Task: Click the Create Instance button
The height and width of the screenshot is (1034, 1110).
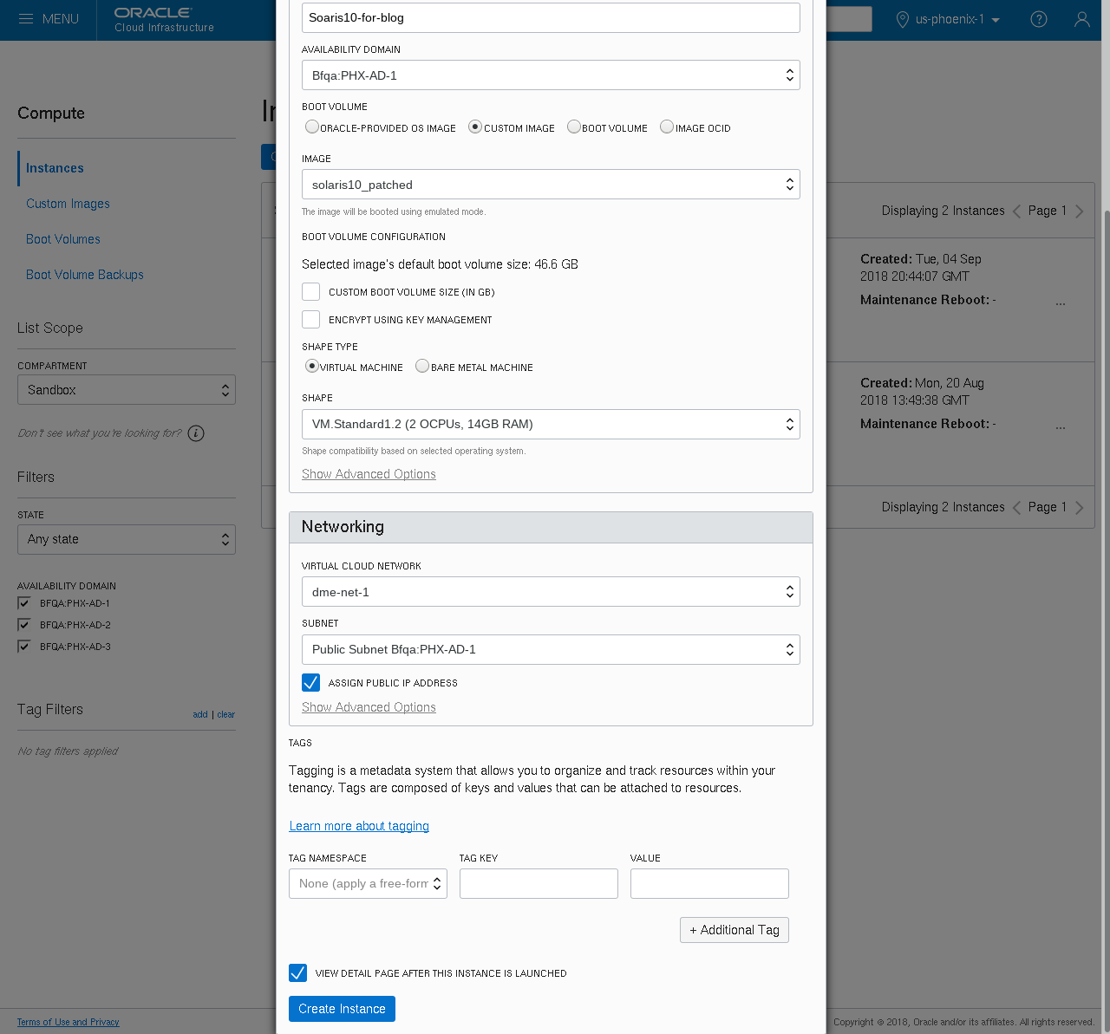Action: (342, 1009)
